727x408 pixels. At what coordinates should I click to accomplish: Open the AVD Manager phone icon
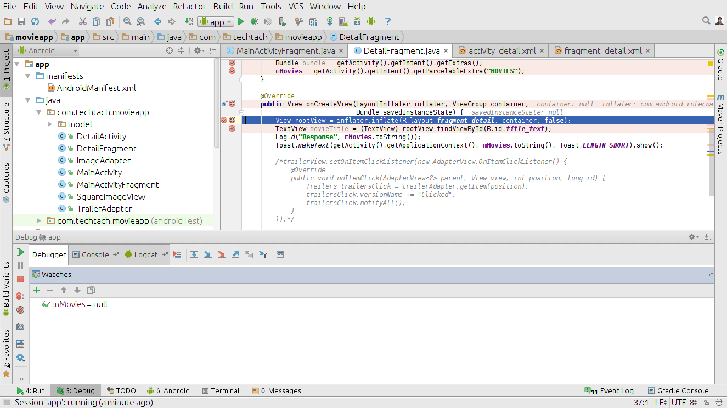pyautogui.click(x=343, y=22)
